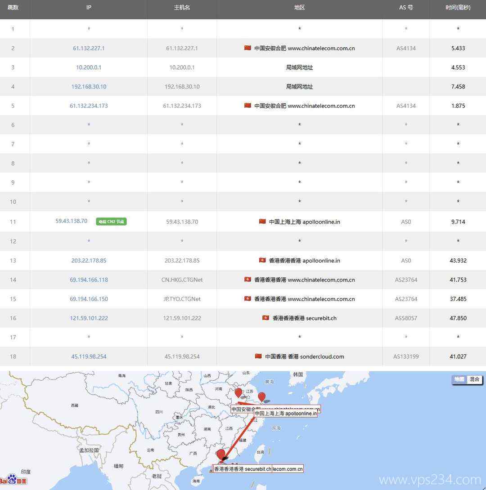Click the Hefei red map marker
This screenshot has width=486, height=490.
[238, 393]
